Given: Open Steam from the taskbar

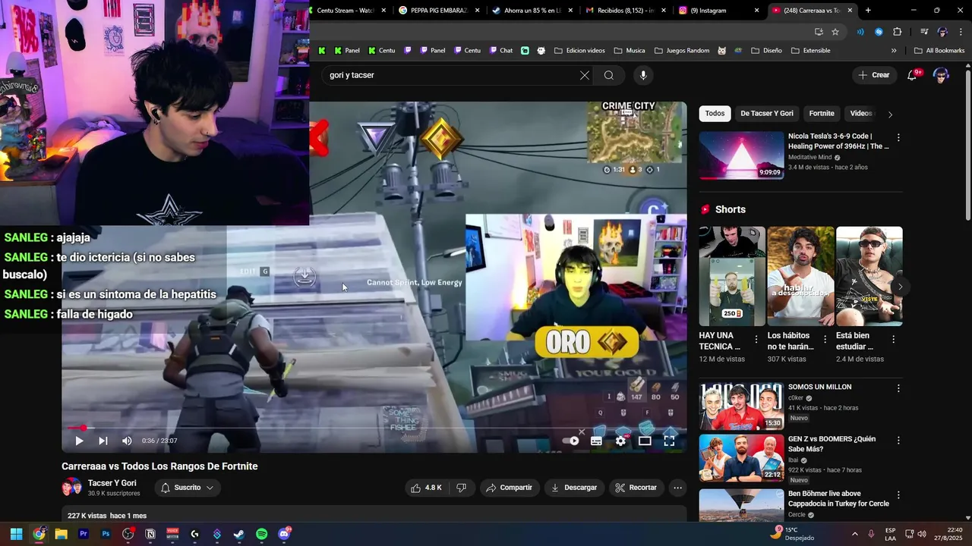Looking at the screenshot, I should point(238,534).
